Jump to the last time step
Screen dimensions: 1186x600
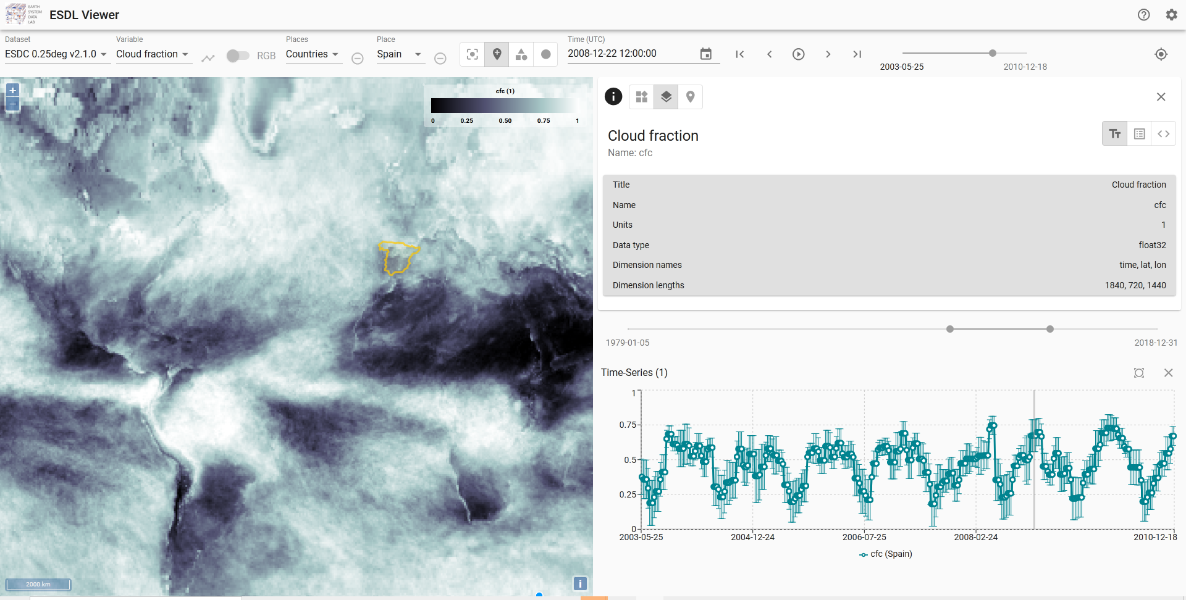857,54
